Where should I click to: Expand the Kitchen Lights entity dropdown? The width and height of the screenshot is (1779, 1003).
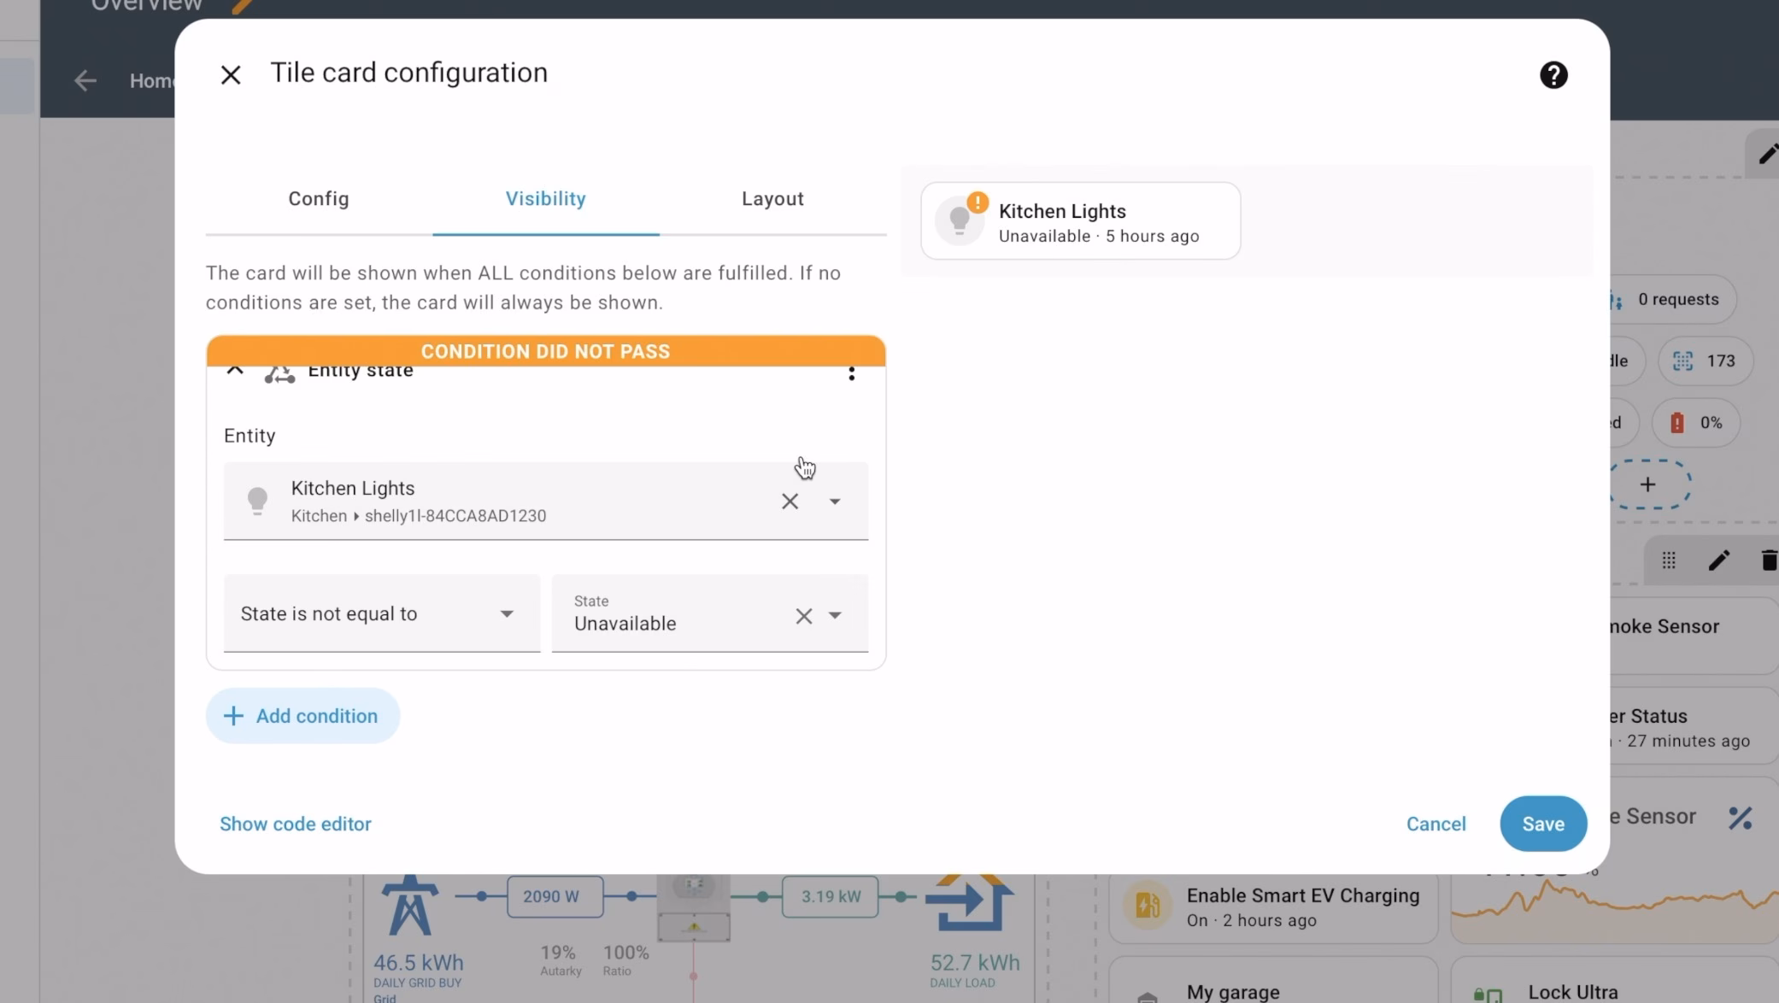(x=835, y=502)
